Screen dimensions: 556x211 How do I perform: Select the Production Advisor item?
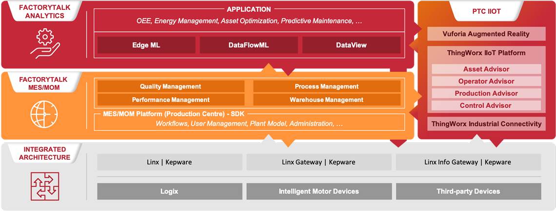pos(486,93)
